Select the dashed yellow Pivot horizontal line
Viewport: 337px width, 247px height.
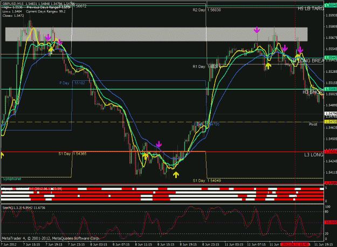162,122
